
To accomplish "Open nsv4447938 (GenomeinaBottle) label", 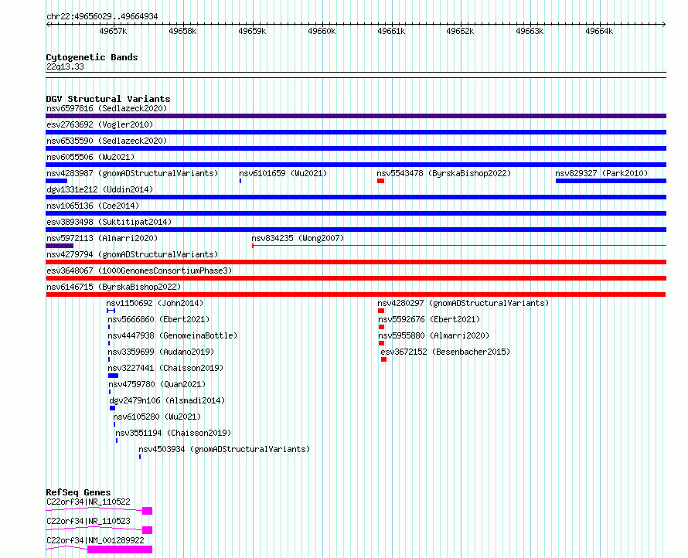I will pyautogui.click(x=172, y=335).
